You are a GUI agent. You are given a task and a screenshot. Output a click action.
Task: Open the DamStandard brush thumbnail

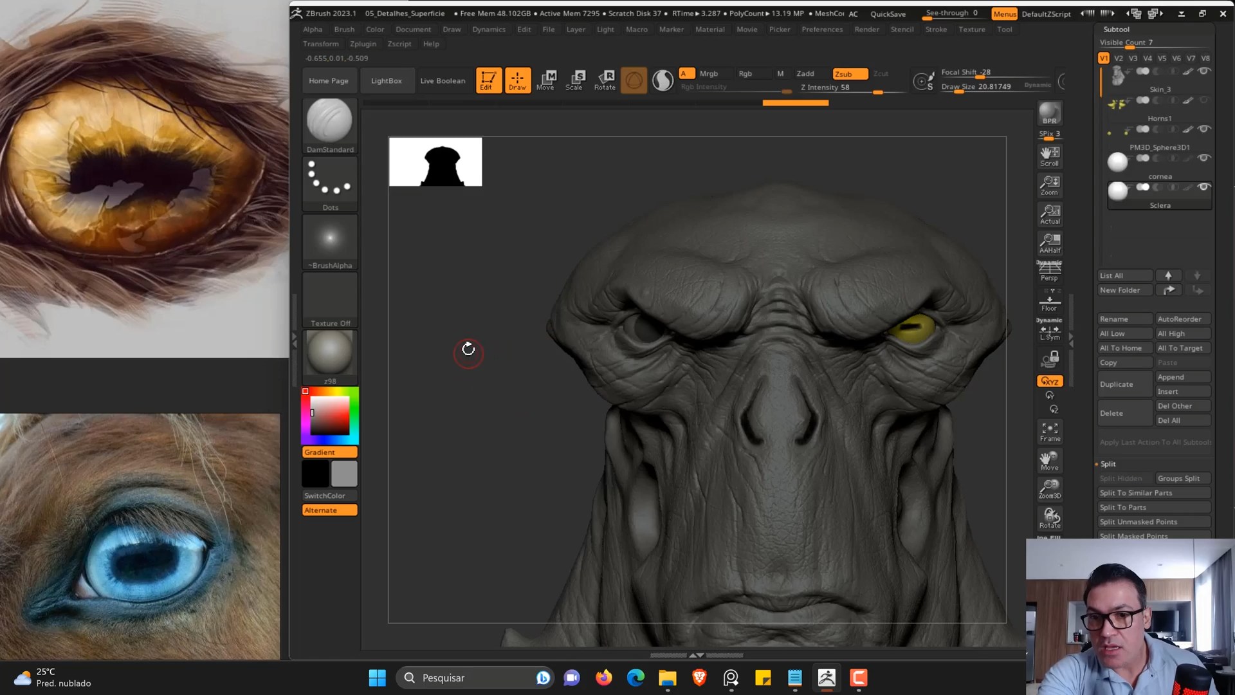coord(329,121)
